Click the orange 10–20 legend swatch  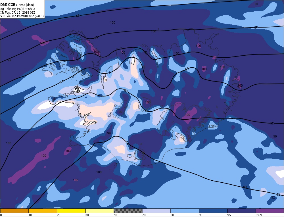click(x=43, y=211)
